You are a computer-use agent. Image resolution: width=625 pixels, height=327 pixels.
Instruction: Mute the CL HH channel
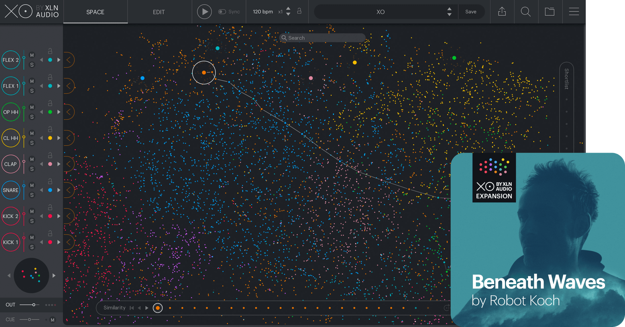(32, 133)
